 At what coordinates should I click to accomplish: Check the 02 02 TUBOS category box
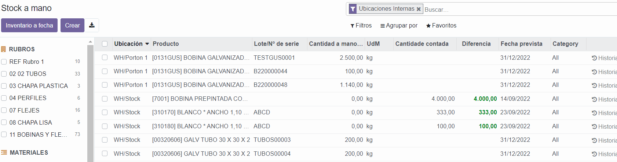coord(4,74)
